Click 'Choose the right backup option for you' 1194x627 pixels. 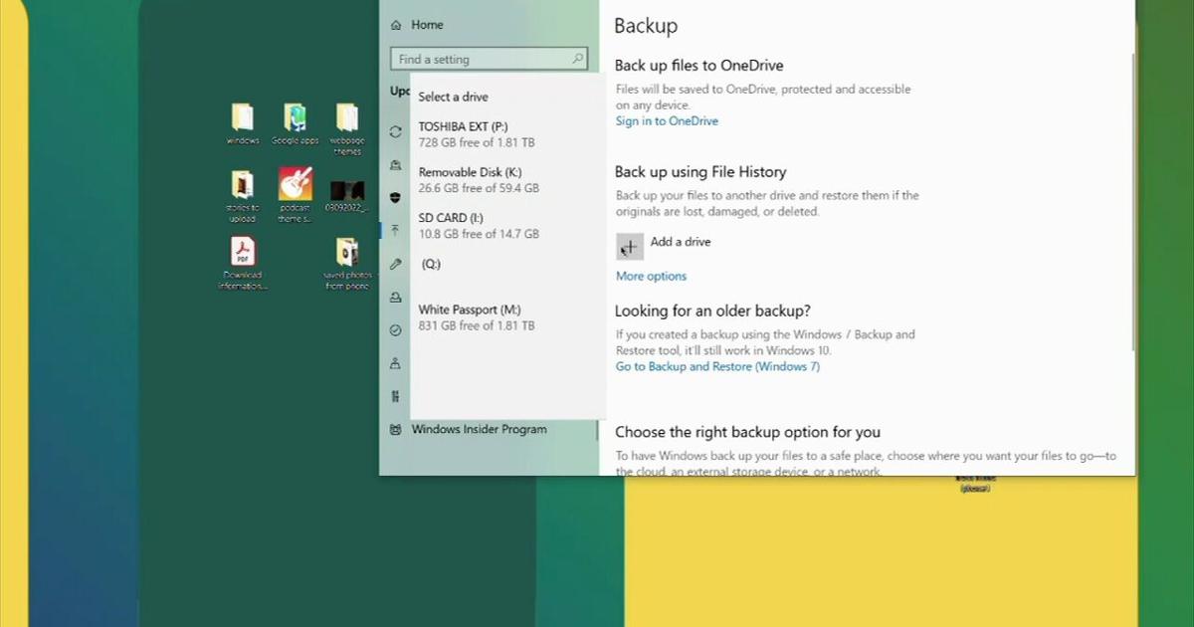(747, 432)
